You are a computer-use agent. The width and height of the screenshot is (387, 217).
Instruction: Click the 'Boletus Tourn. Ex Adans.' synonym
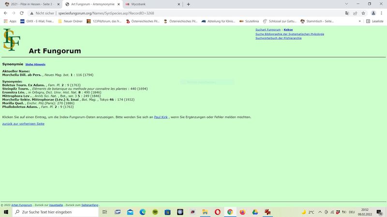(x=23, y=85)
